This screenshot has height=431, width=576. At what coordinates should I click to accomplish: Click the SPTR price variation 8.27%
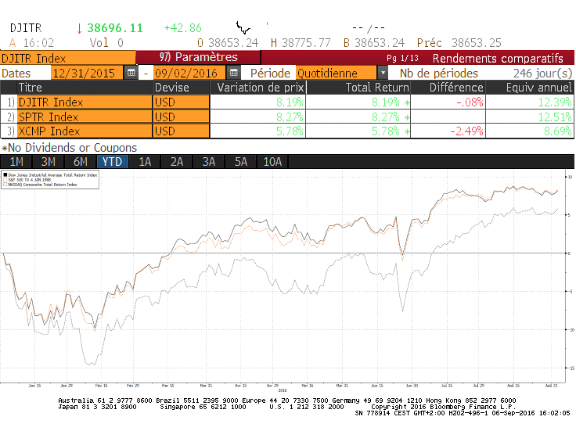(x=290, y=117)
